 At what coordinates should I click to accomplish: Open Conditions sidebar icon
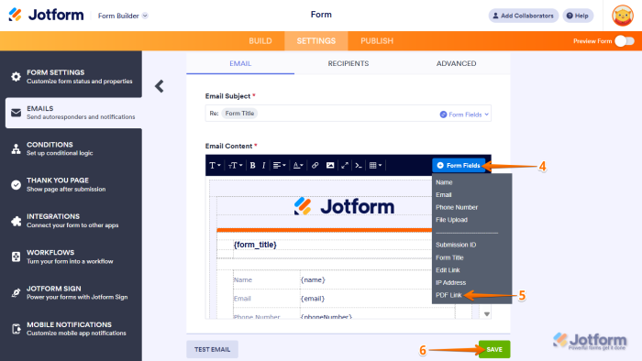[x=16, y=148]
